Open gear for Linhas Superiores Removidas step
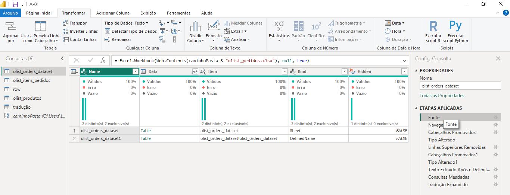This screenshot has width=510, height=195. 495,147
